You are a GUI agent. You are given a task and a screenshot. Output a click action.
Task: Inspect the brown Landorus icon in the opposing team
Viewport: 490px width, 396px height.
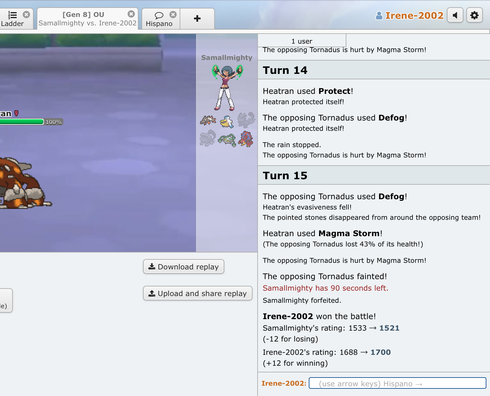pyautogui.click(x=208, y=120)
